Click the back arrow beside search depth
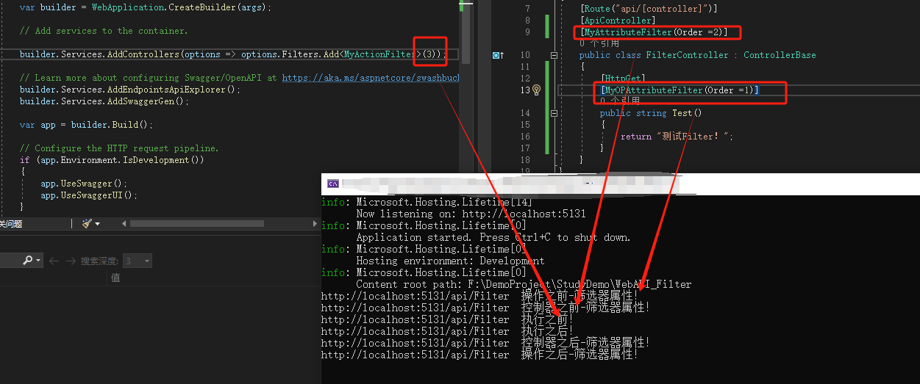Image resolution: width=920 pixels, height=384 pixels. click(54, 261)
